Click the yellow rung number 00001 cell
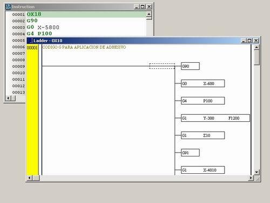Screen dimensions: 270x203 [32, 48]
